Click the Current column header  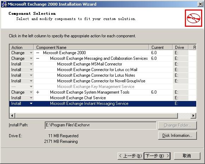click(161, 47)
